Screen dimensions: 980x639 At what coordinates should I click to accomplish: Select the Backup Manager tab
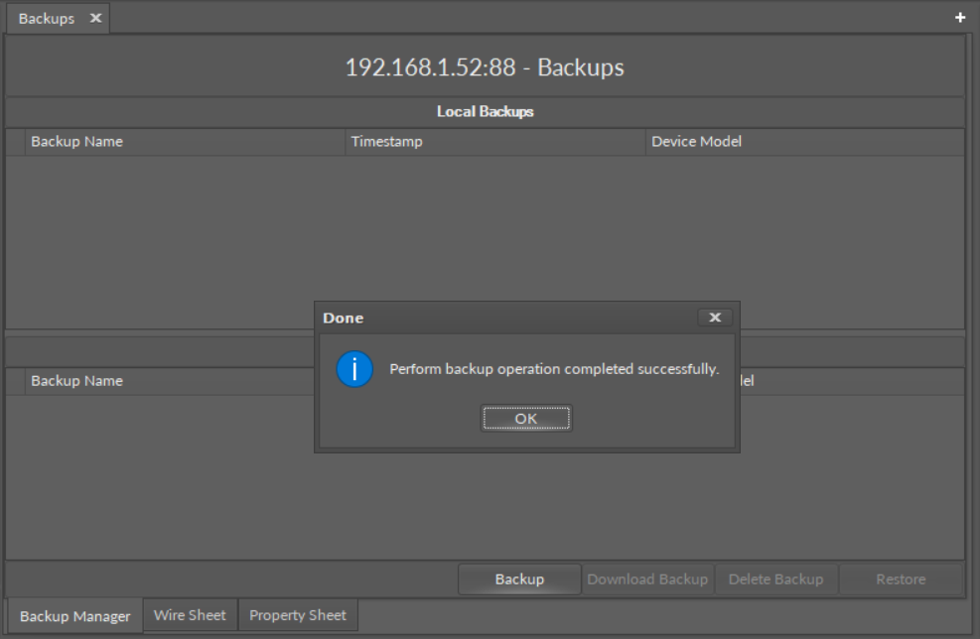[74, 616]
